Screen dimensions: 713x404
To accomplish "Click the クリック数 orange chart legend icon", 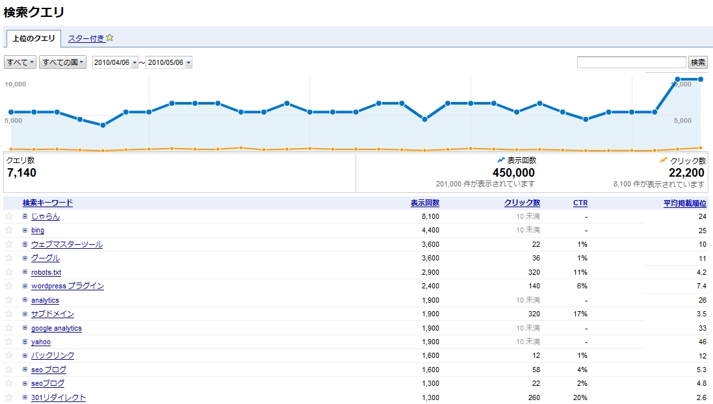I will coord(664,160).
